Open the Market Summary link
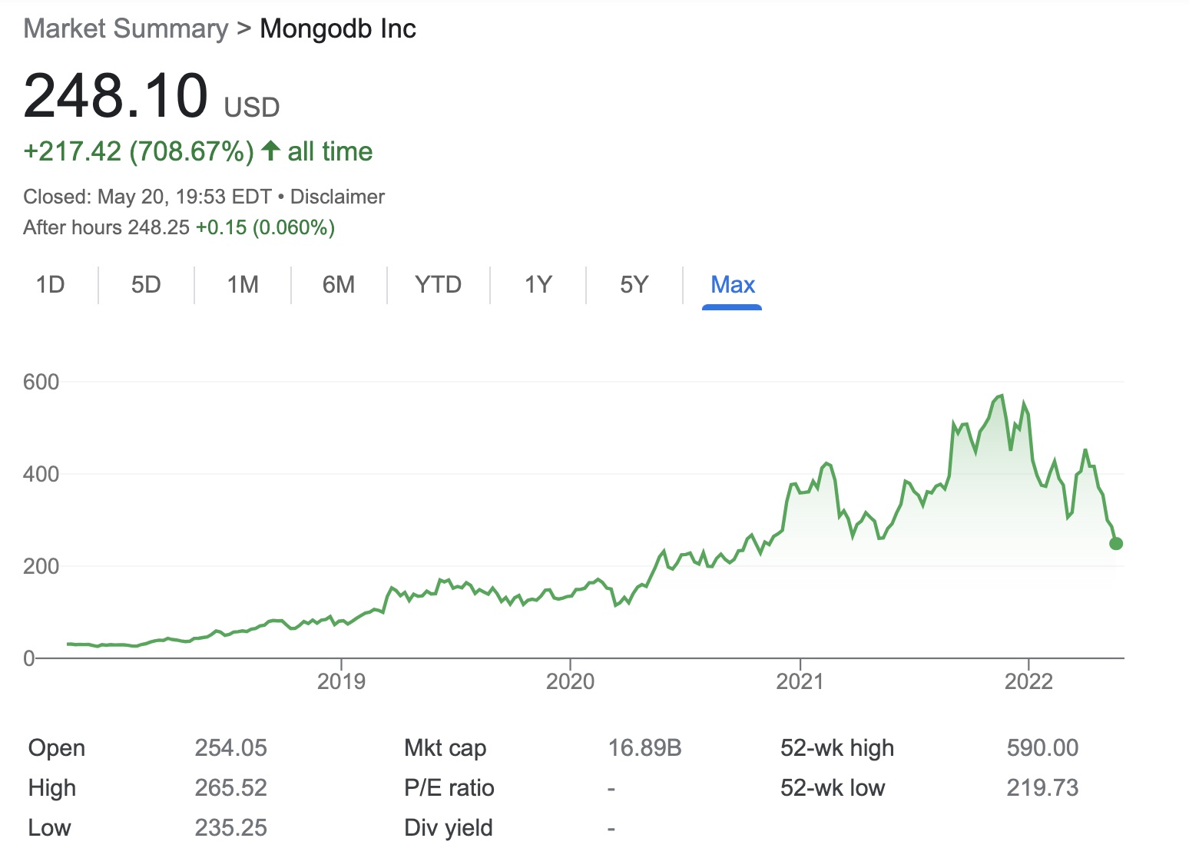The width and height of the screenshot is (1189, 868). pyautogui.click(x=126, y=29)
